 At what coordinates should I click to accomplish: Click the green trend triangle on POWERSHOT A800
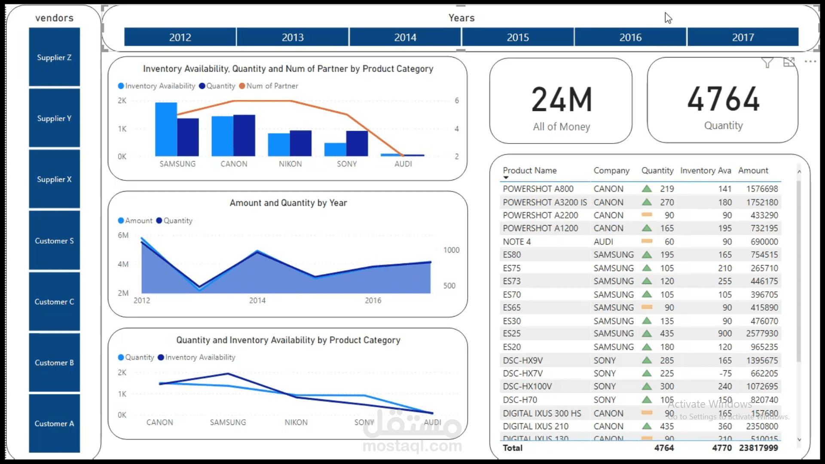point(648,189)
